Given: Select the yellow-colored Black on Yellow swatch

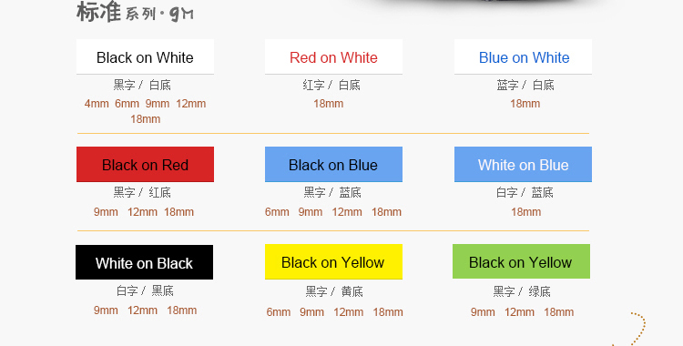Looking at the screenshot, I should click(333, 262).
